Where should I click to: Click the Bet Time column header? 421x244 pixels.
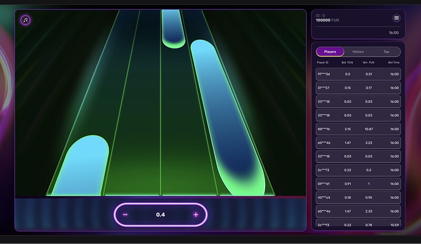[394, 63]
